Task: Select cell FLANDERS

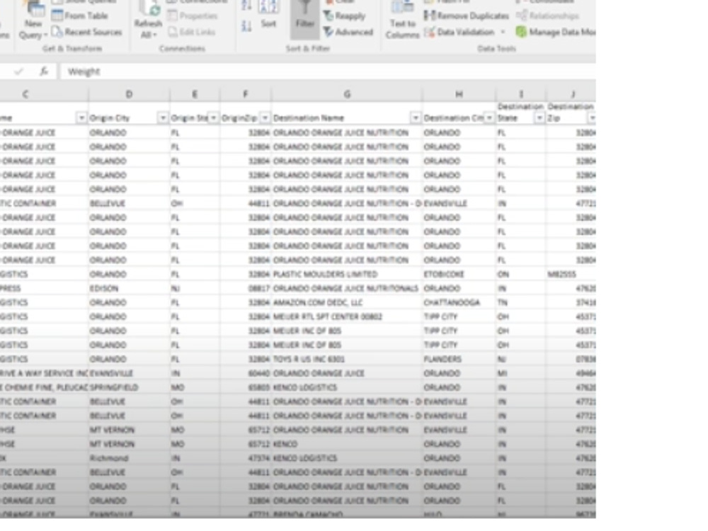Action: click(459, 359)
